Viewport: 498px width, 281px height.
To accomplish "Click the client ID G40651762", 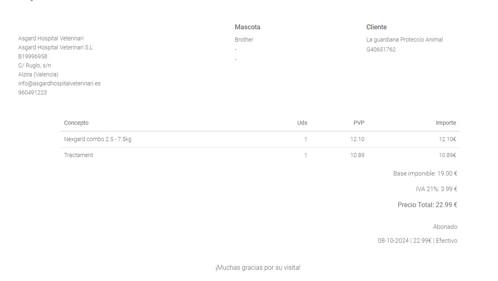I will coord(381,50).
